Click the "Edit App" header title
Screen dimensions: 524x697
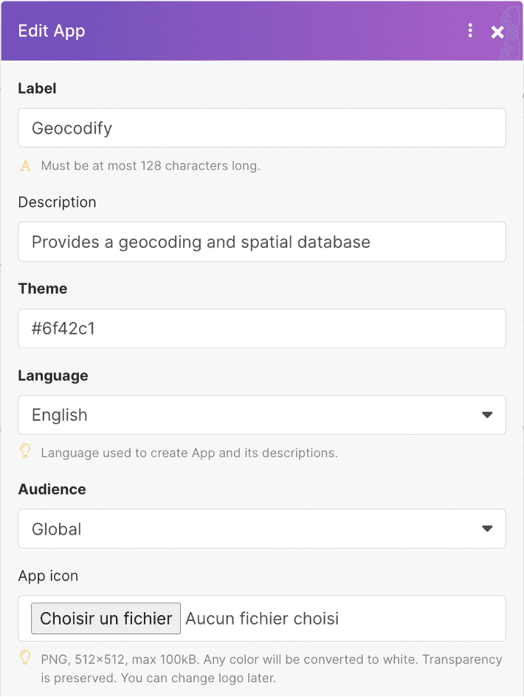tap(52, 32)
